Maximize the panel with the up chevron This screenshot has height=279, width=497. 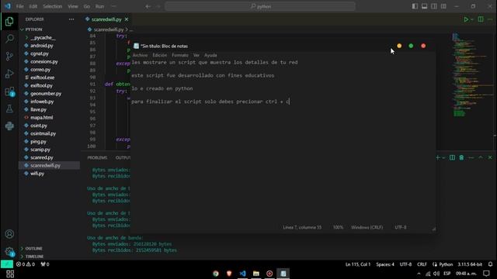481,157
